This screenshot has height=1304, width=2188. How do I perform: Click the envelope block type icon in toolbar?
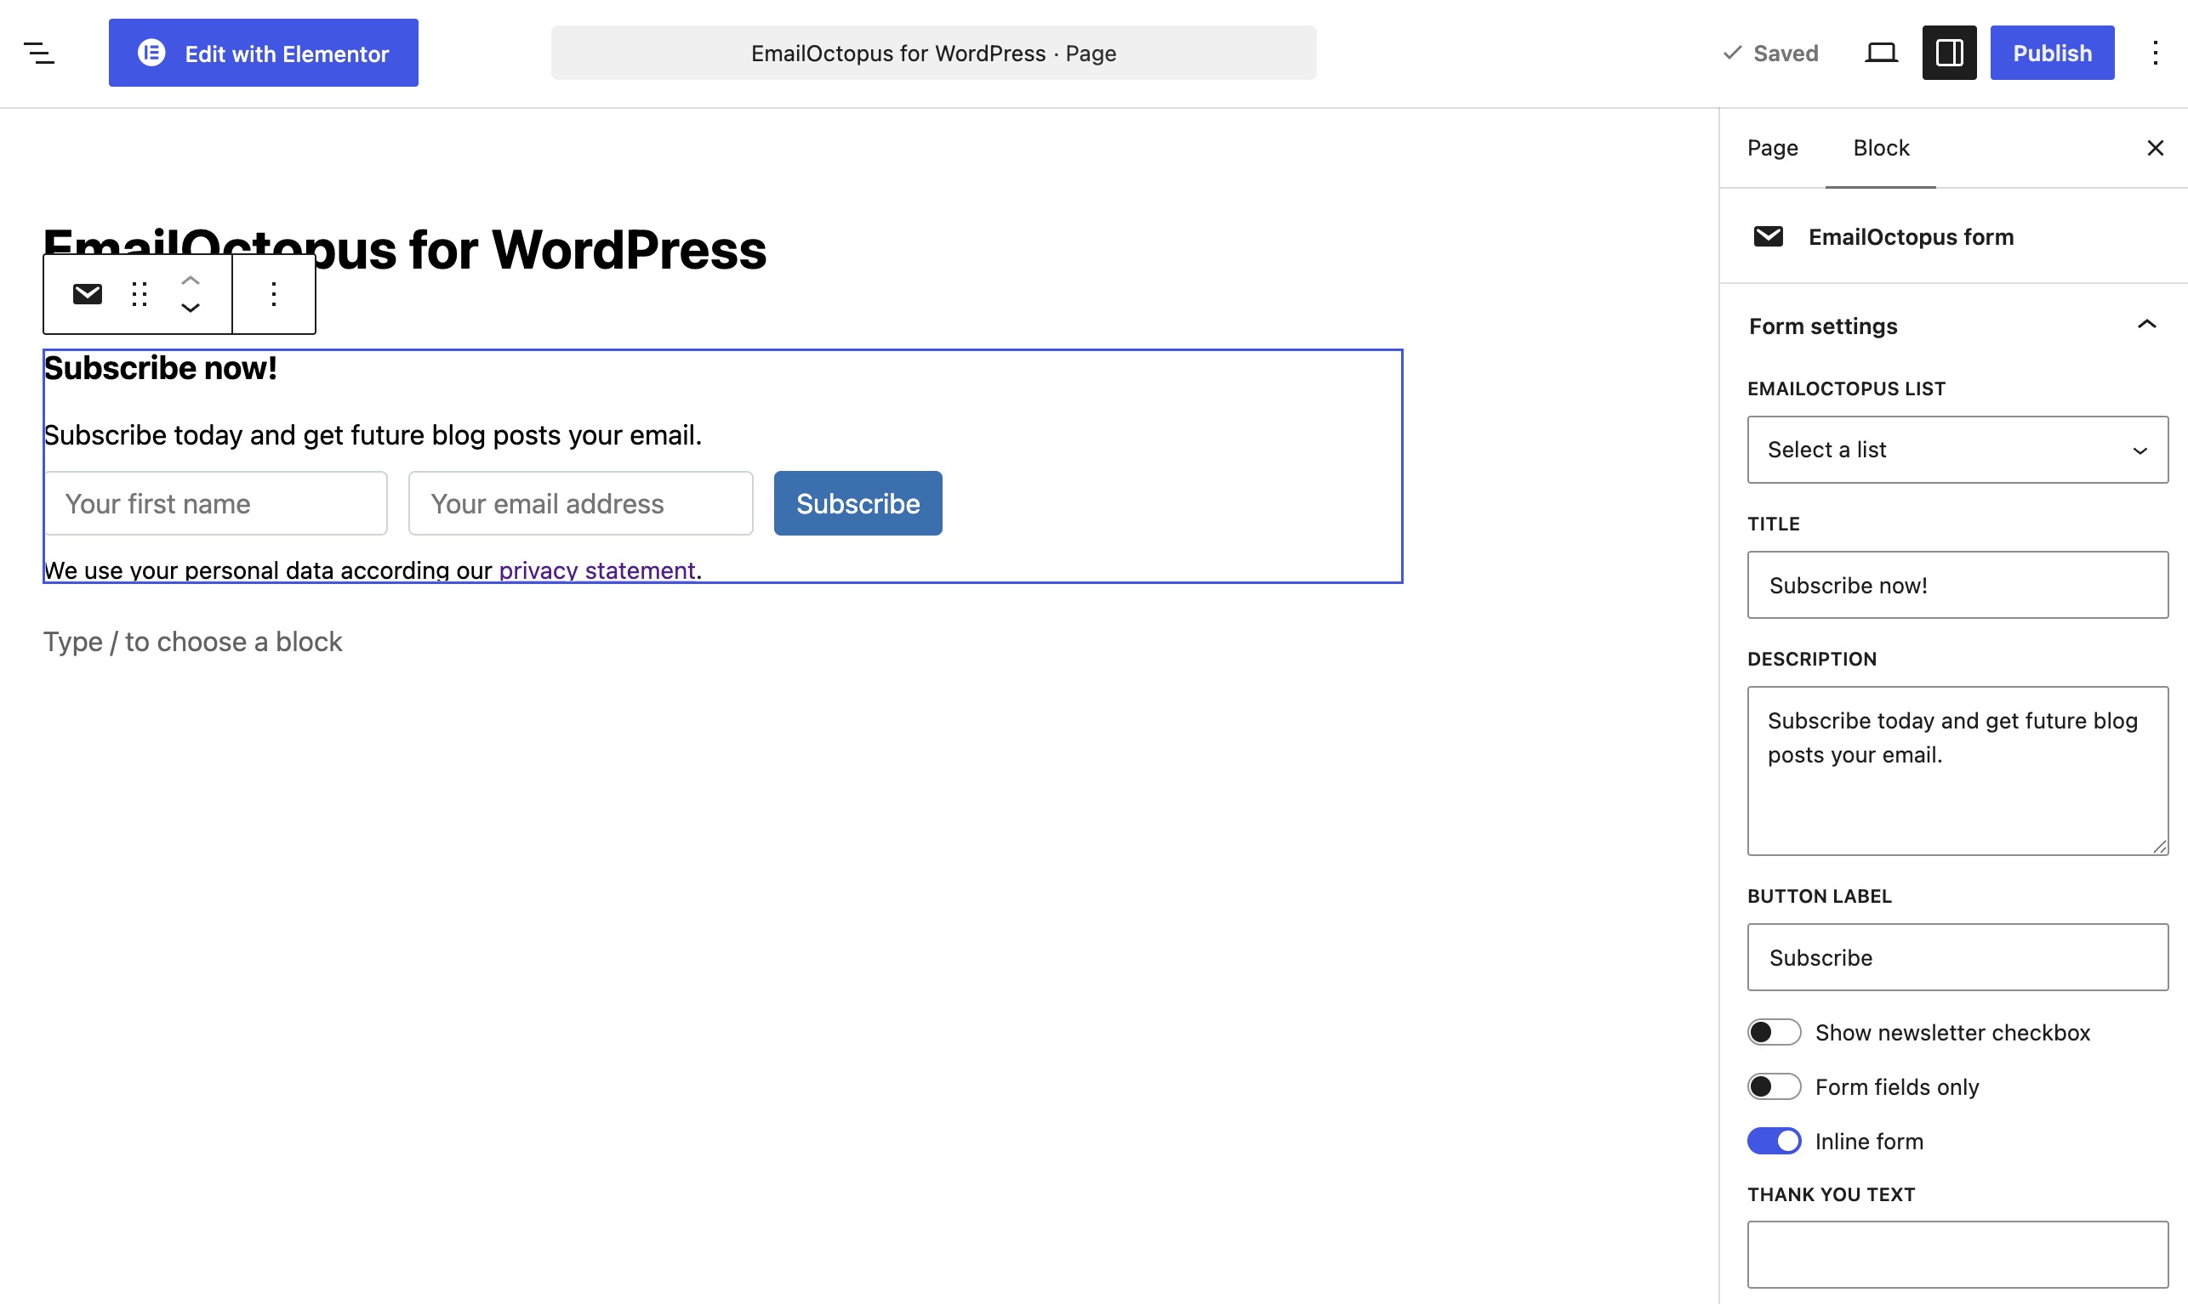[x=87, y=293]
